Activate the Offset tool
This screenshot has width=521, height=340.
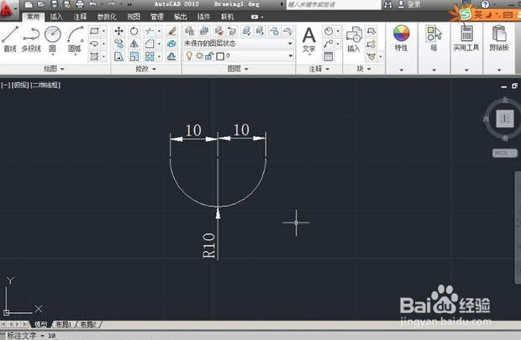tap(171, 56)
